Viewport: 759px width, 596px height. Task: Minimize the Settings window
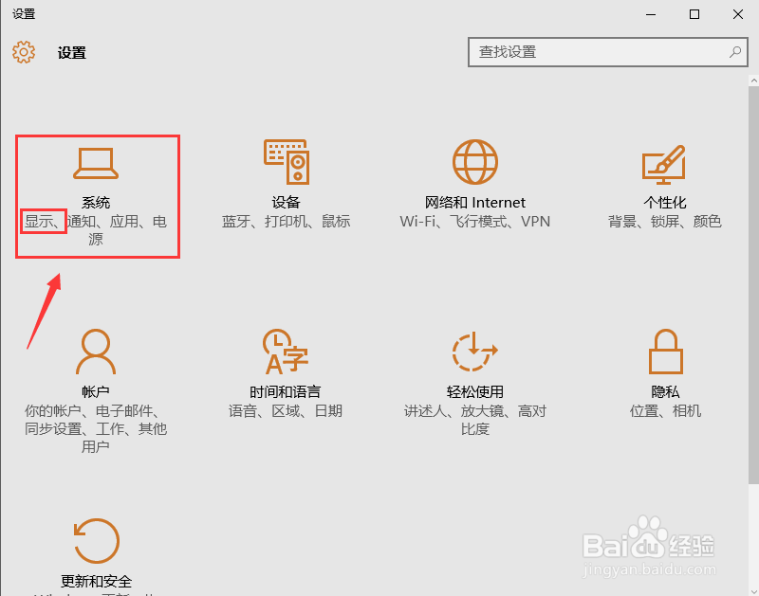651,14
